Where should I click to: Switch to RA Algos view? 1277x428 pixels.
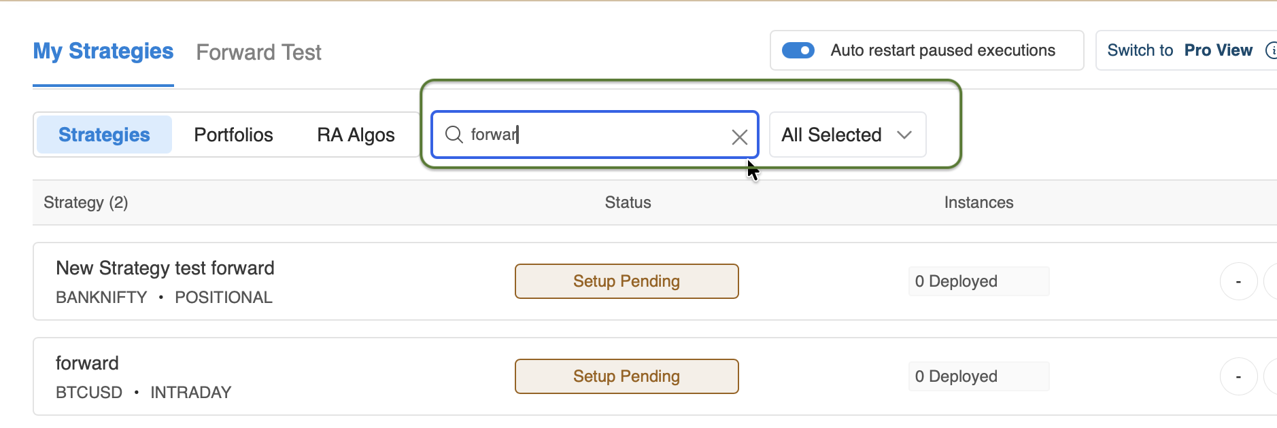(356, 135)
